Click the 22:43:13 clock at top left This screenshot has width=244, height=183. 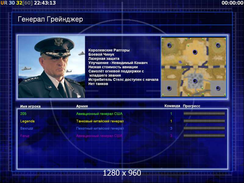[45, 3]
